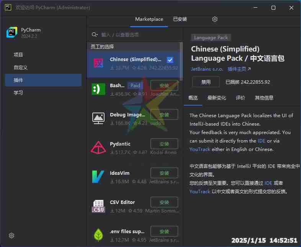Click the Pydantic plugin icon
Image resolution: width=301 pixels, height=247 pixels.
point(98,148)
